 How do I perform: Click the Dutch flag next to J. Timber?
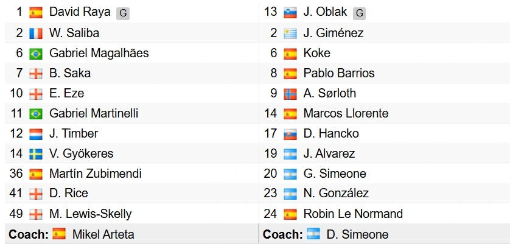point(36,133)
